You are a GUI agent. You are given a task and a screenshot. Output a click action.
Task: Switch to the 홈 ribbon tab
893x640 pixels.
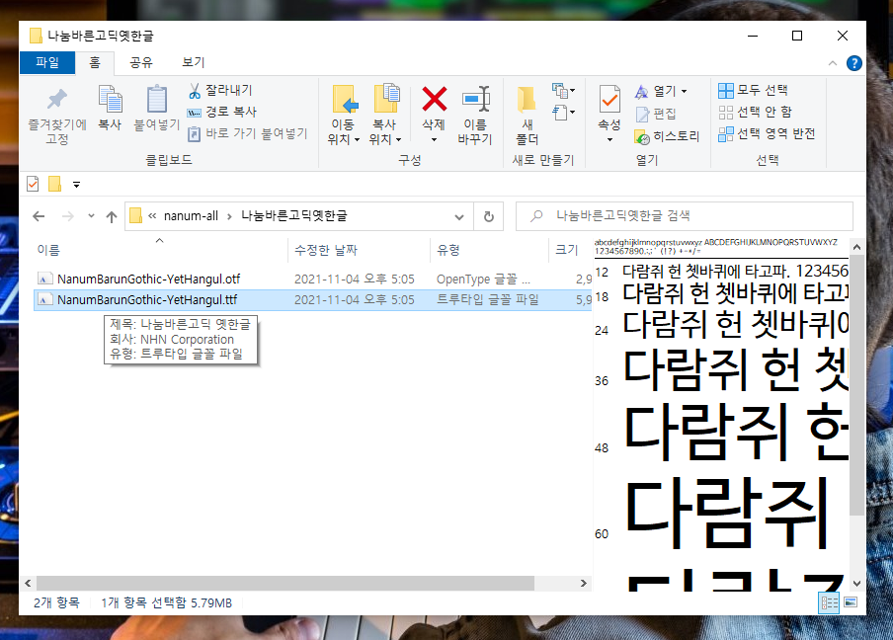95,62
